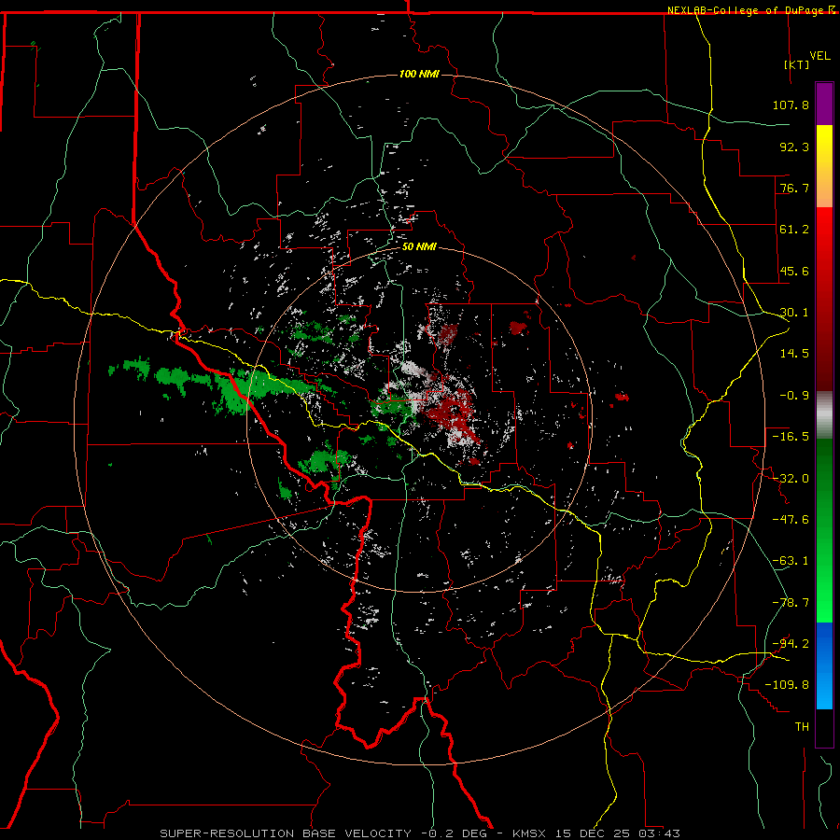This screenshot has height=840, width=840.
Task: Select the -0.9 legend value
Action: coord(794,396)
